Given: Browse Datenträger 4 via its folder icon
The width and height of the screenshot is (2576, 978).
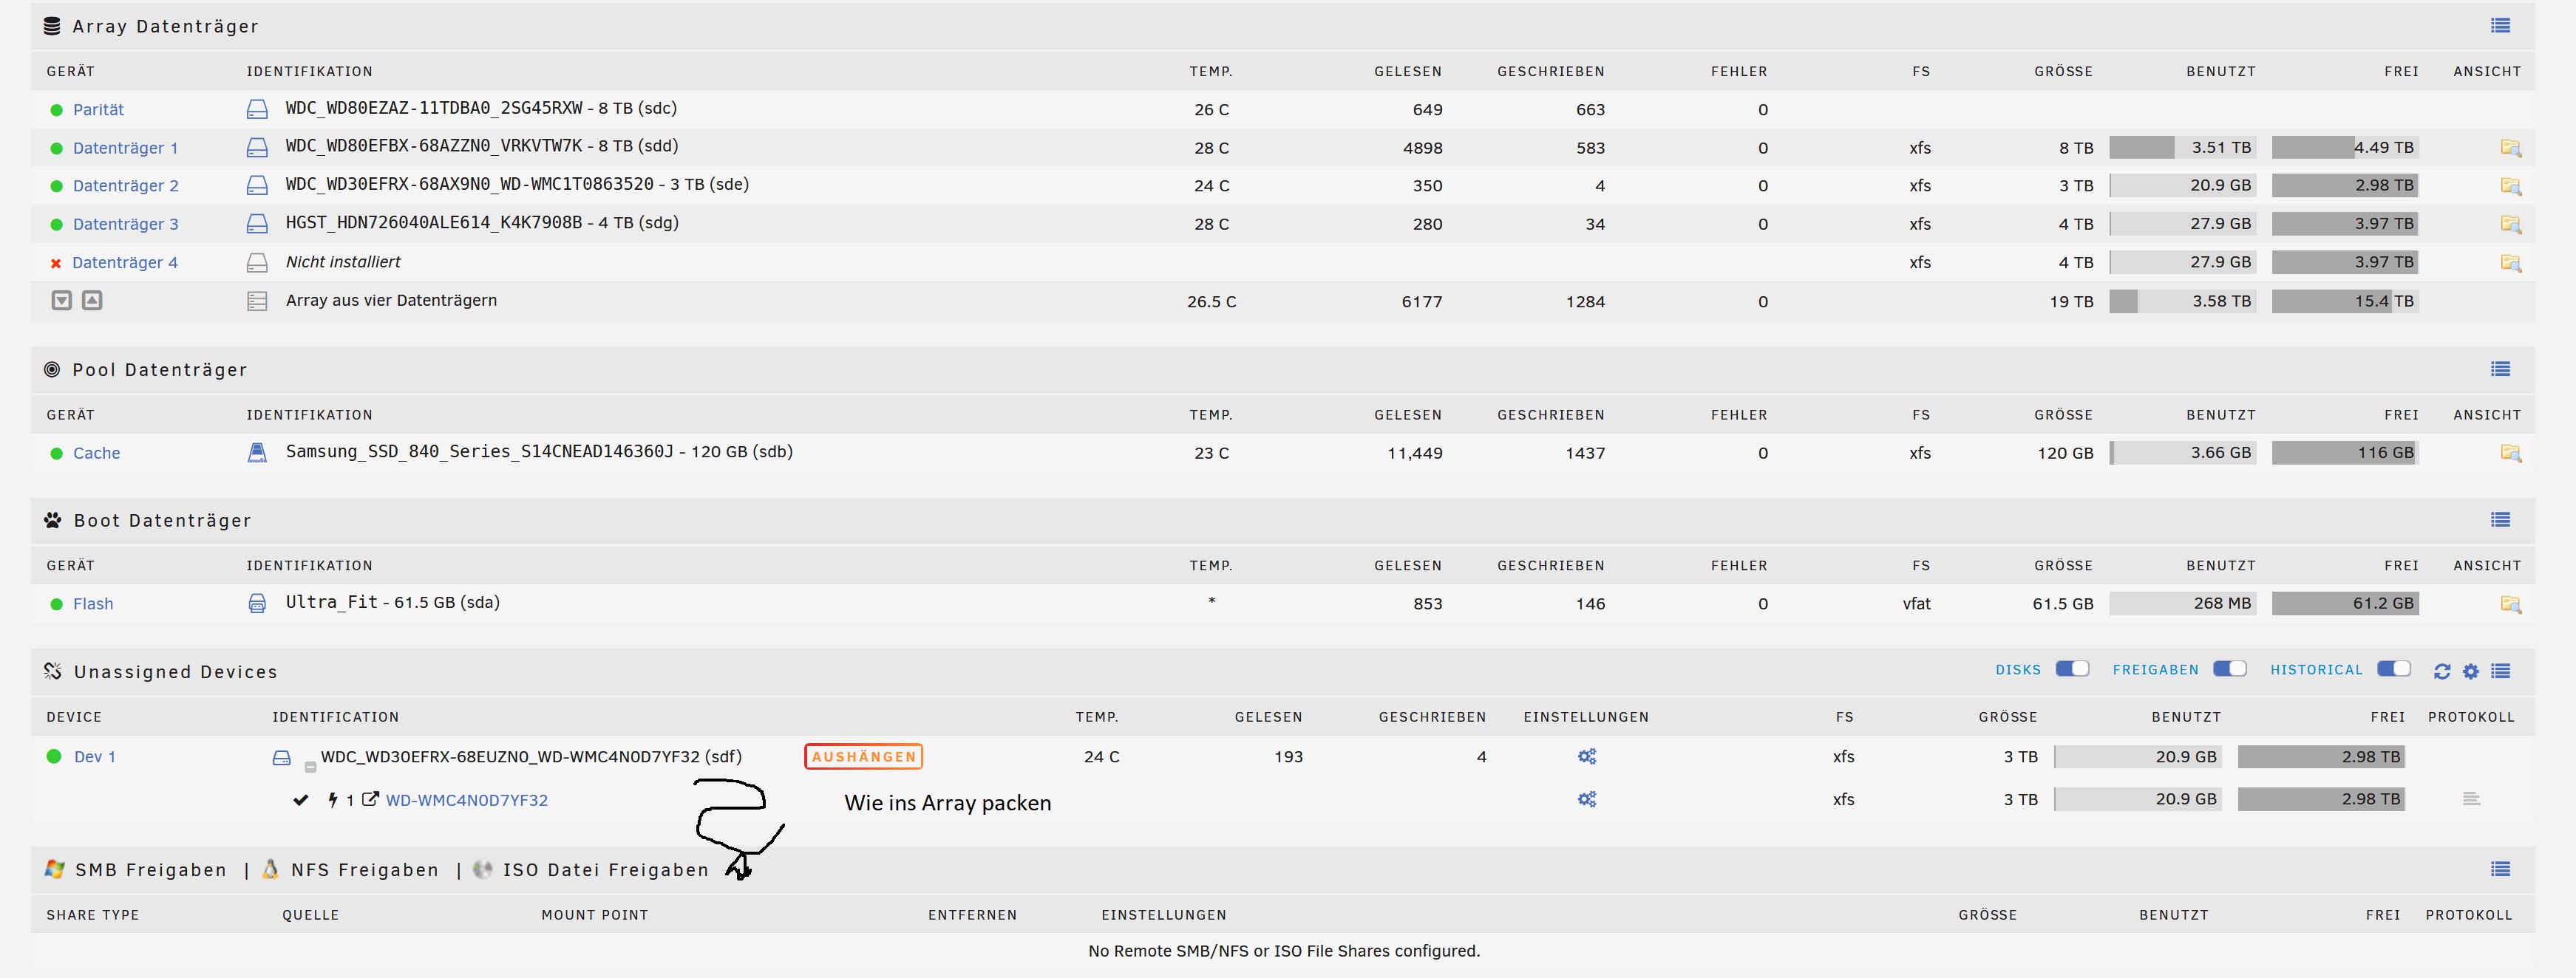Looking at the screenshot, I should tap(2510, 263).
